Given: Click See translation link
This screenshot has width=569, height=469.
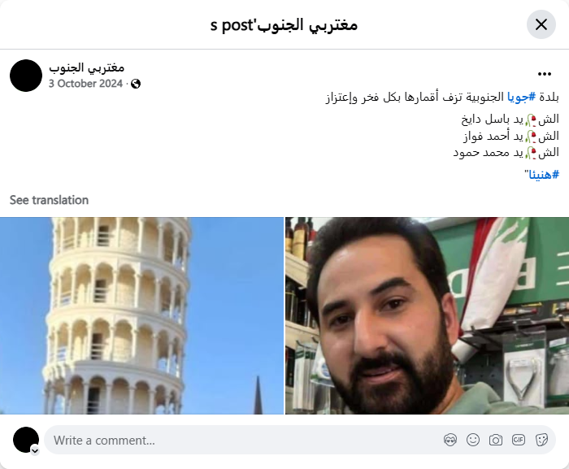Looking at the screenshot, I should coord(49,200).
